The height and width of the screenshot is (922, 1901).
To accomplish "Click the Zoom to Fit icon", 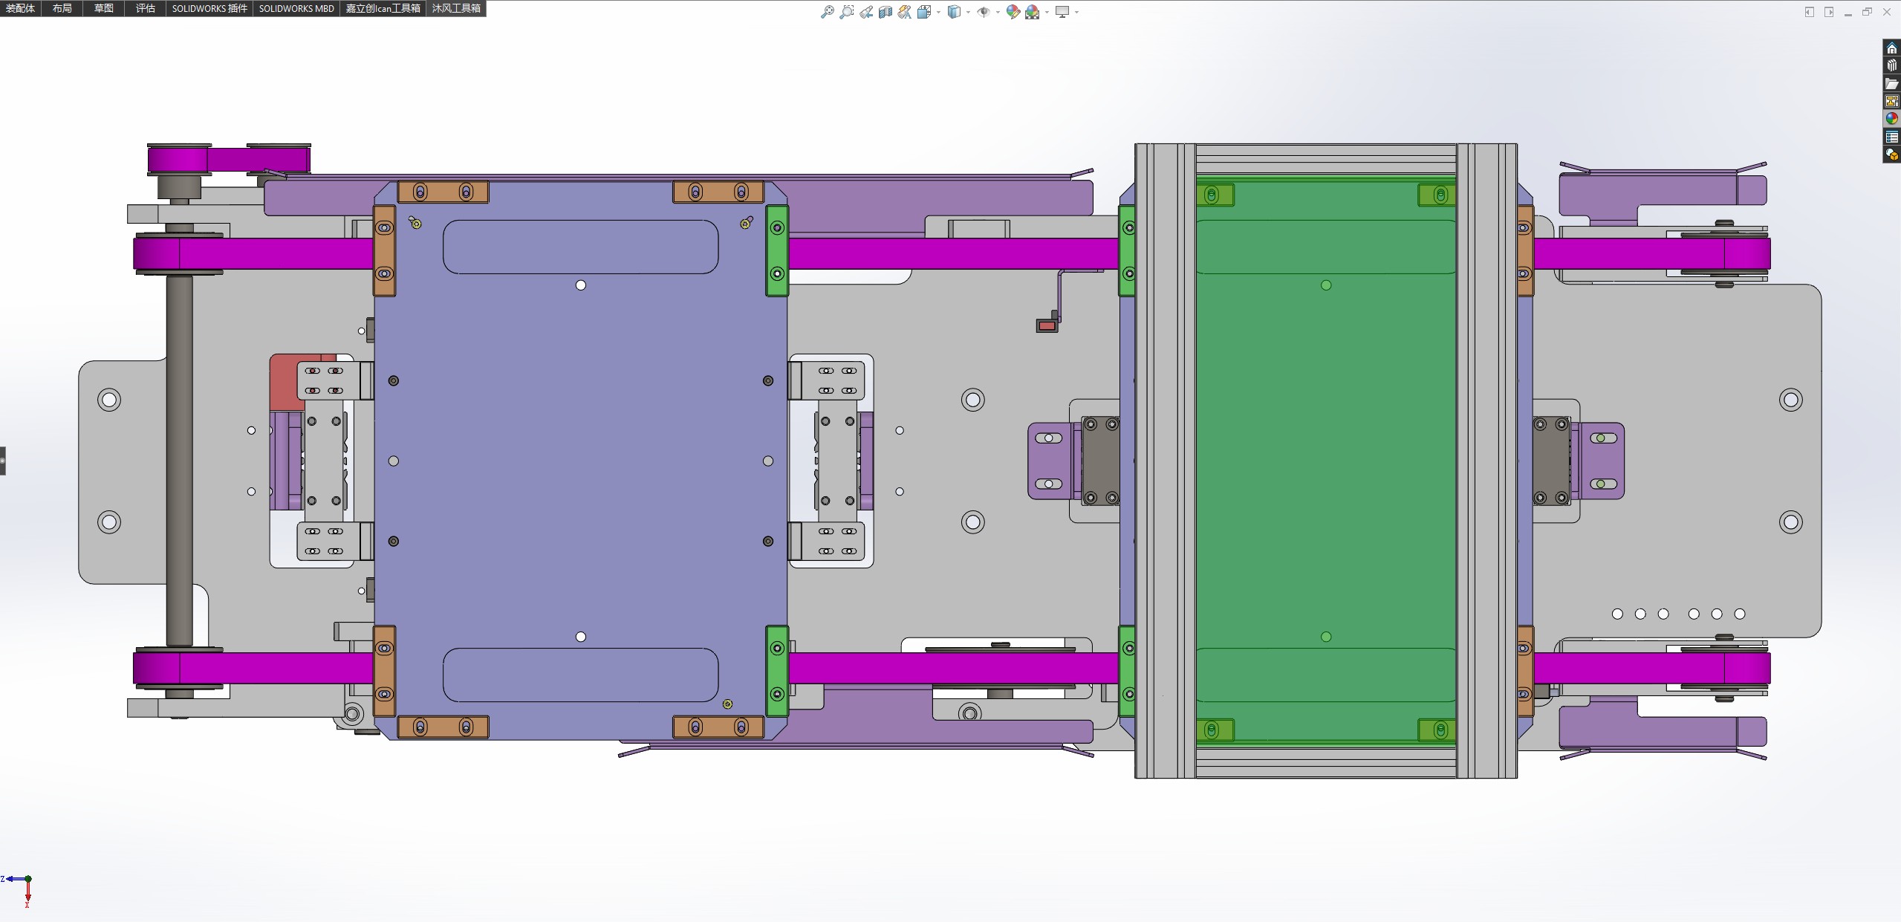I will [827, 12].
